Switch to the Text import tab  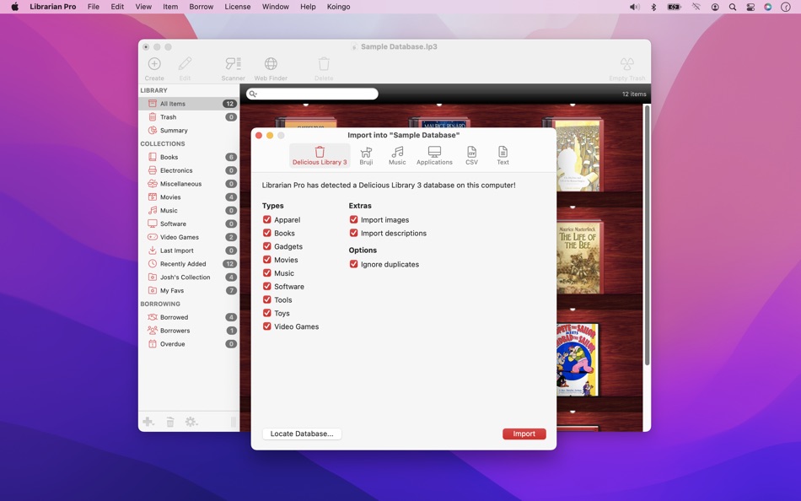point(503,154)
